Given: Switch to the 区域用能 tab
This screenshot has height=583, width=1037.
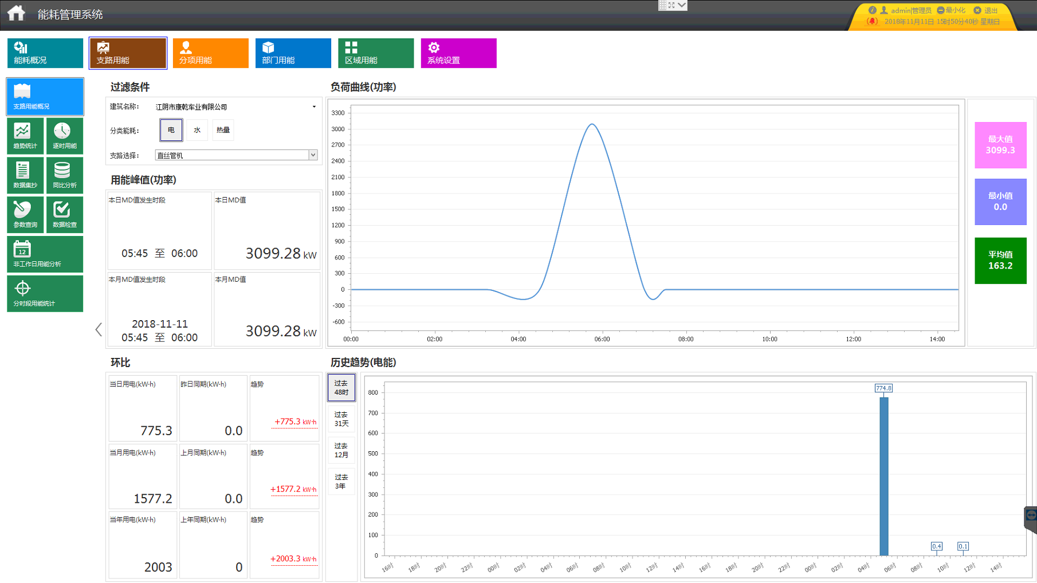Looking at the screenshot, I should [x=376, y=53].
